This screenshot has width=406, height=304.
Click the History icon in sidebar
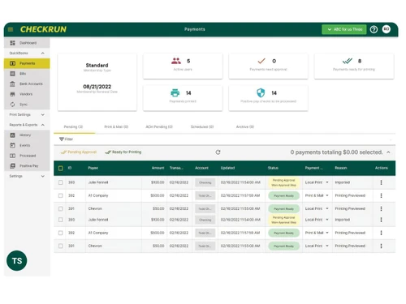click(12, 135)
